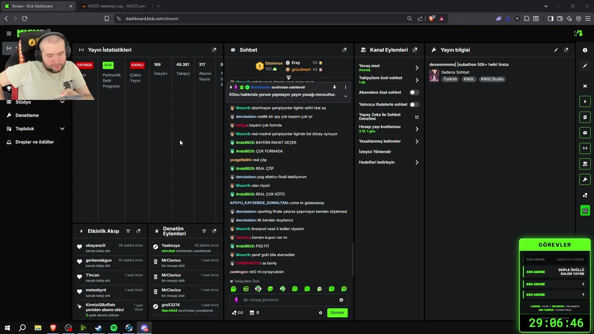Open Spotify from Windows taskbar
594x334 pixels.
pyautogui.click(x=114, y=328)
